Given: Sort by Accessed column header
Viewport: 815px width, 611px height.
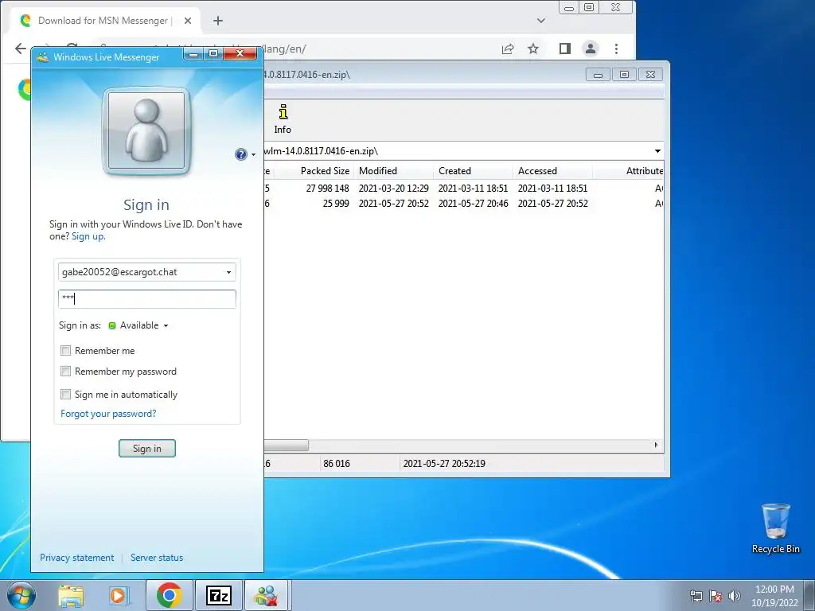Looking at the screenshot, I should coord(553,171).
